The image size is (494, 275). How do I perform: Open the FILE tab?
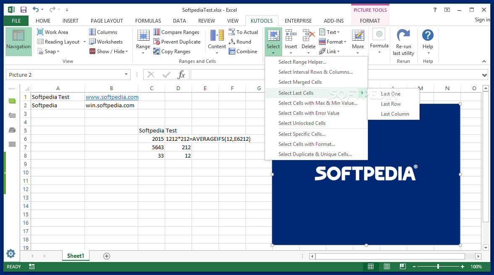click(x=16, y=21)
